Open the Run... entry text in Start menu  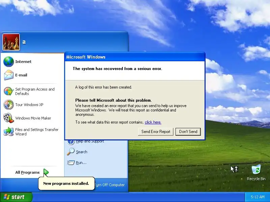click(81, 163)
